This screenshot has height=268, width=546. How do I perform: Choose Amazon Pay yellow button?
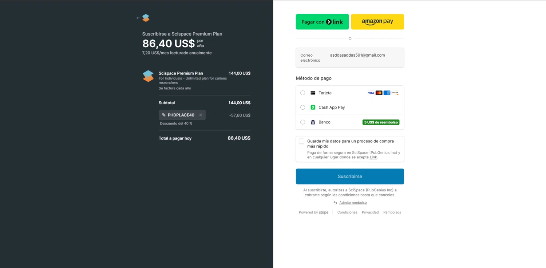(x=377, y=22)
